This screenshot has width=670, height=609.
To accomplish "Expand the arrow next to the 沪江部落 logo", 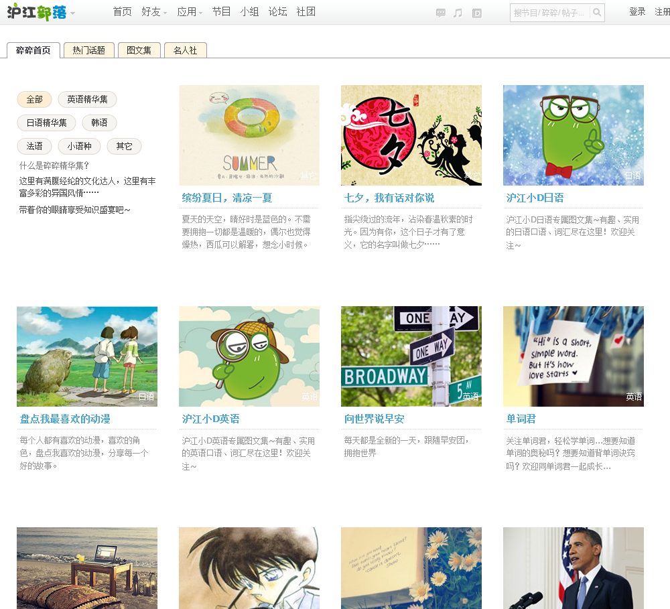I will point(72,13).
